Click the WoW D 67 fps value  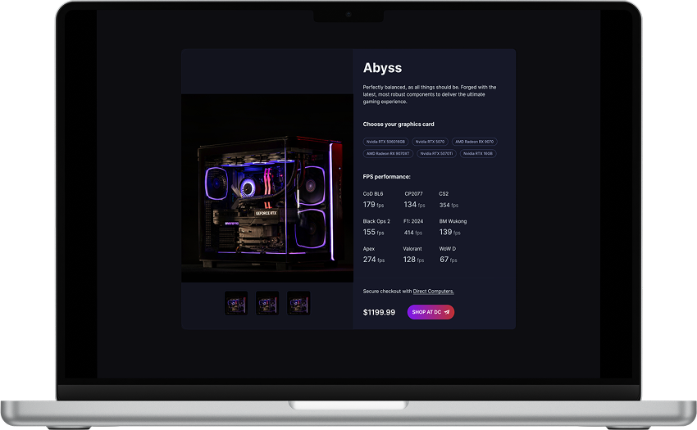[448, 260]
